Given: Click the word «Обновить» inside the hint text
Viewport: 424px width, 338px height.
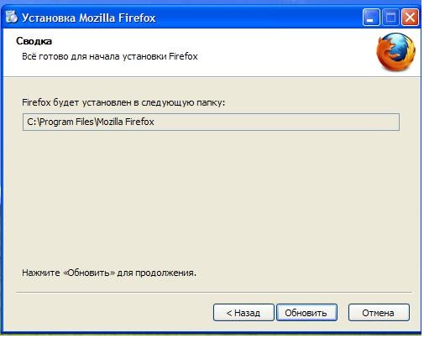Looking at the screenshot, I should tap(92, 273).
